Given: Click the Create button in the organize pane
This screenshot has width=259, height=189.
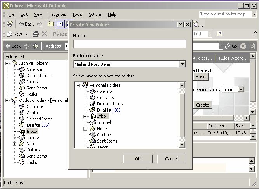Looking at the screenshot, I should tap(203, 105).
